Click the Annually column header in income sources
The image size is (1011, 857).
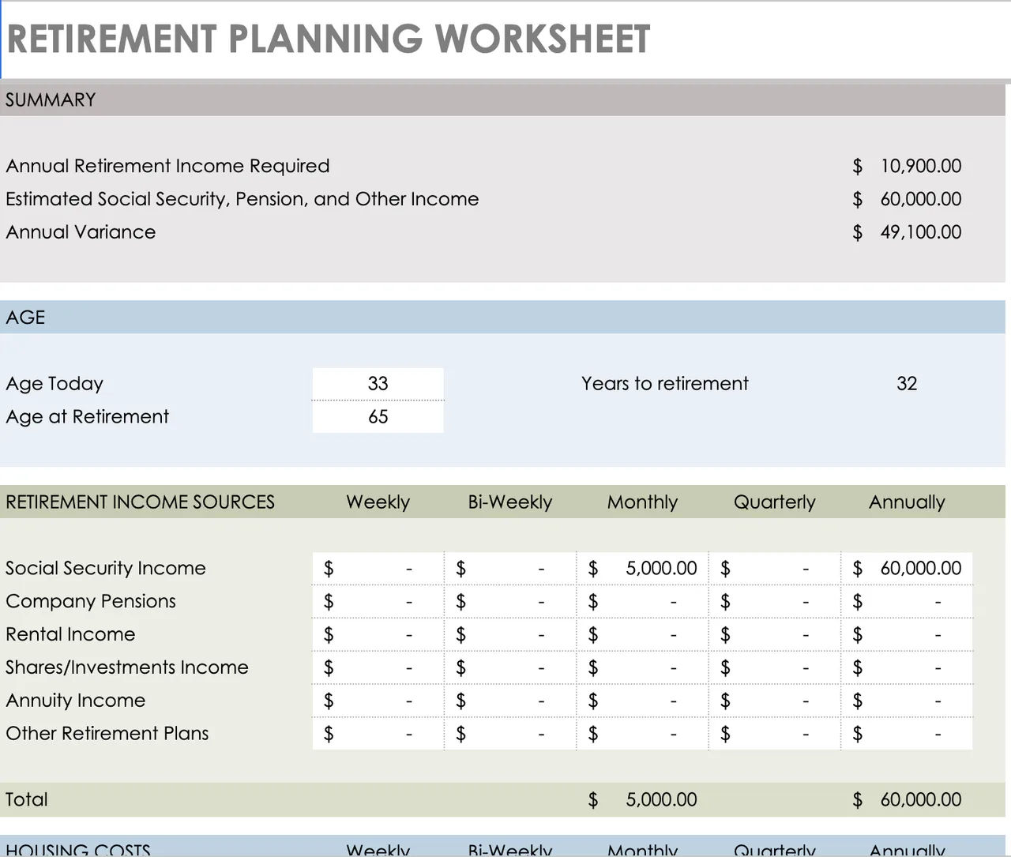907,502
